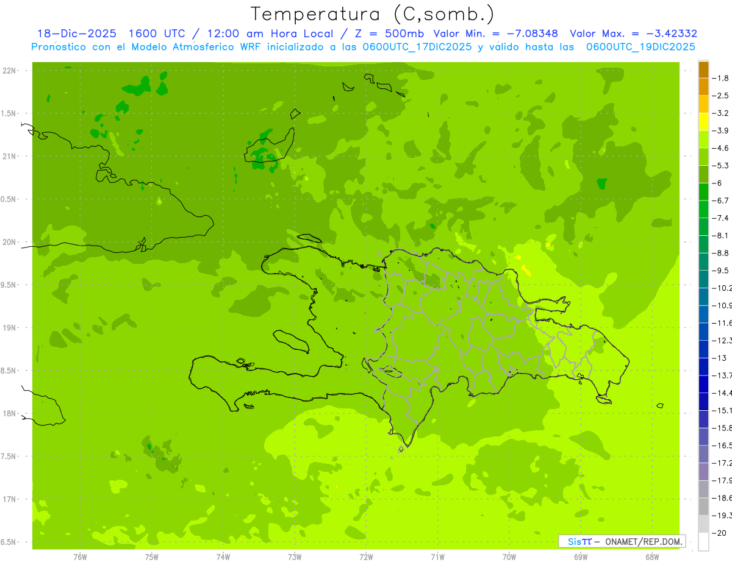
Task: Click "0600UTC_19DIC2025" valid-until time
Action: [641, 47]
